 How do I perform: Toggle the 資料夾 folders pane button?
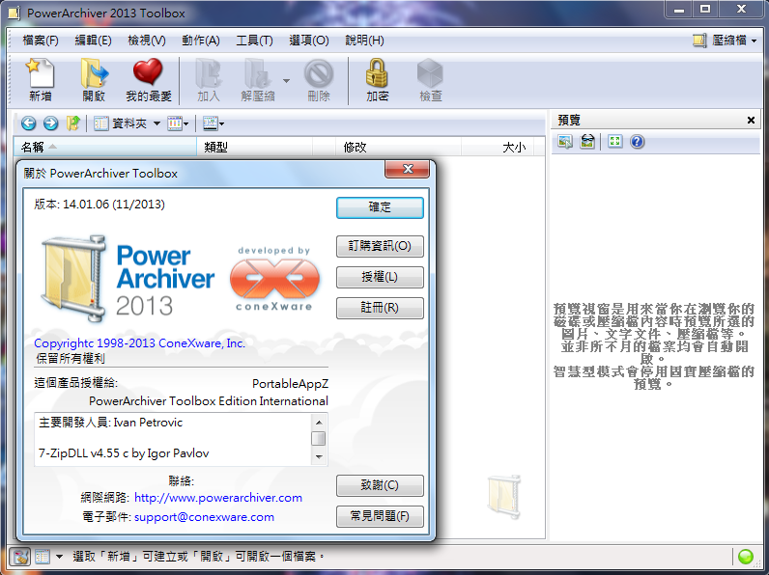(x=121, y=123)
